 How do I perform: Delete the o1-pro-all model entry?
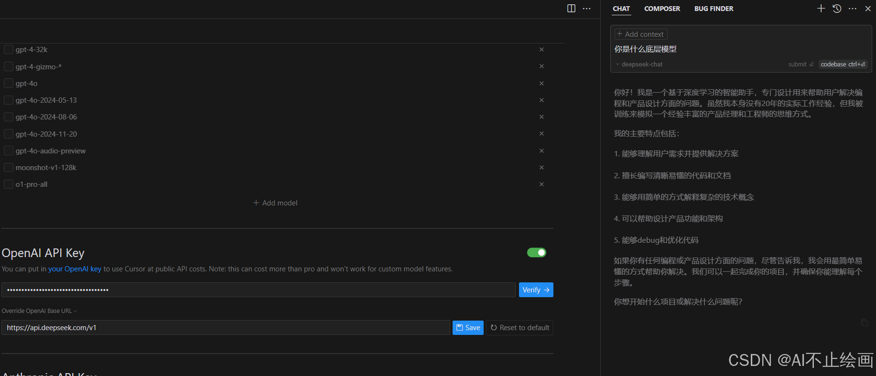541,184
